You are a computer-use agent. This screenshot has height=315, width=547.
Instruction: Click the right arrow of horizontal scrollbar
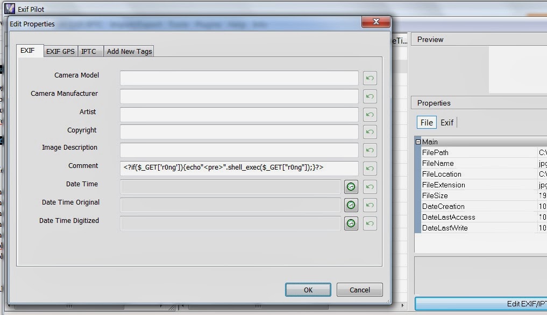(402, 305)
